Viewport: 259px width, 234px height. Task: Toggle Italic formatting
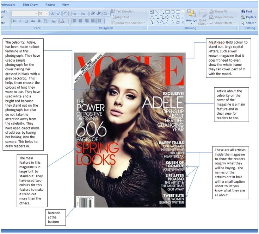20,21
